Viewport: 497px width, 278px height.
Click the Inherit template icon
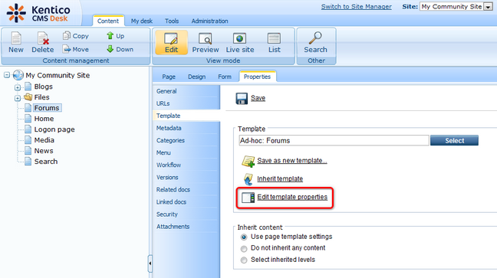tap(248, 179)
